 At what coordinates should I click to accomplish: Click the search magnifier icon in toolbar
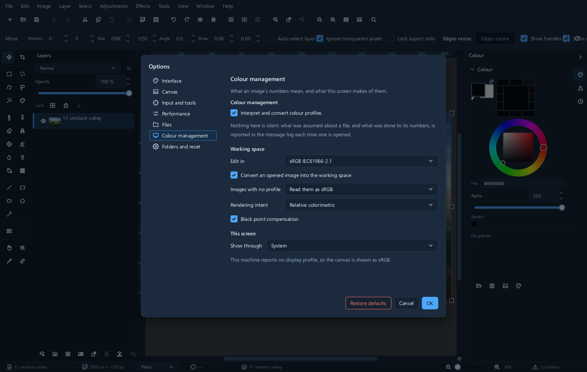tap(373, 20)
